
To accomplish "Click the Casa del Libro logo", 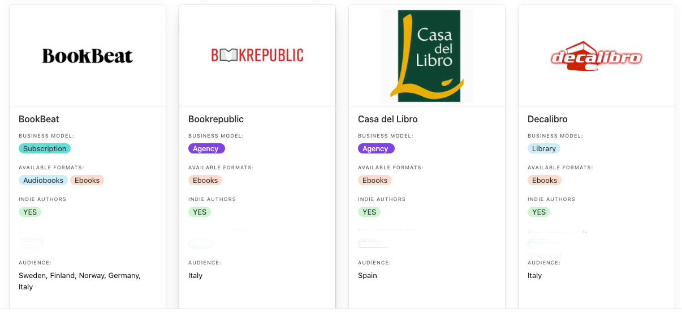I will tap(427, 56).
